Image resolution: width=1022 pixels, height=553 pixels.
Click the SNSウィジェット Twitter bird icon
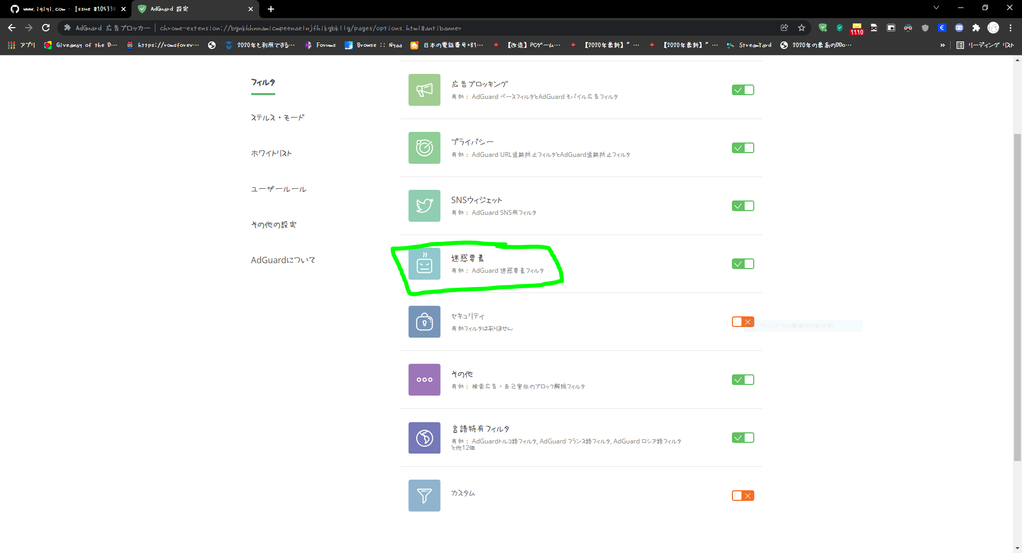424,206
